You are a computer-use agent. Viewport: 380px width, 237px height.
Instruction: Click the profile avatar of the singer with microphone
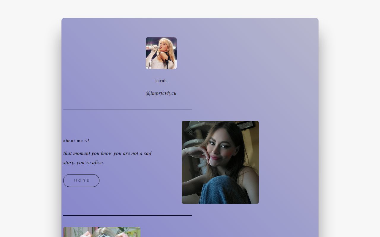(x=161, y=53)
